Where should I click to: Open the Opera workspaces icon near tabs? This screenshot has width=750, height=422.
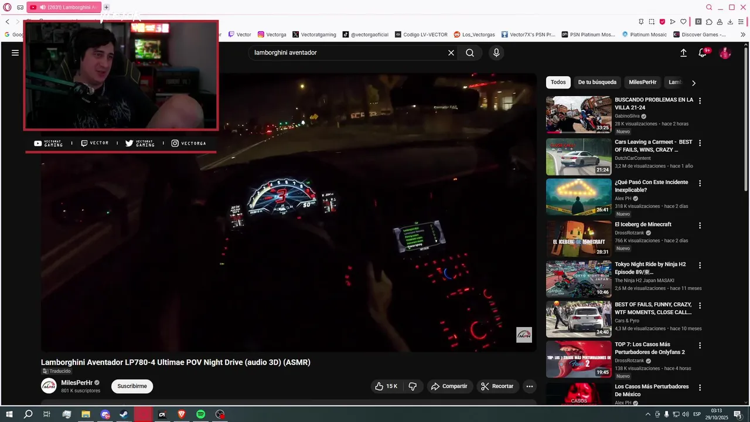(20, 7)
